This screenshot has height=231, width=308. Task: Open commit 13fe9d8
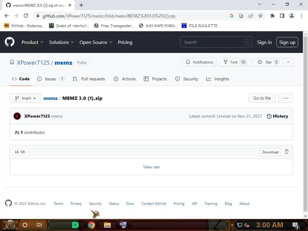223,116
